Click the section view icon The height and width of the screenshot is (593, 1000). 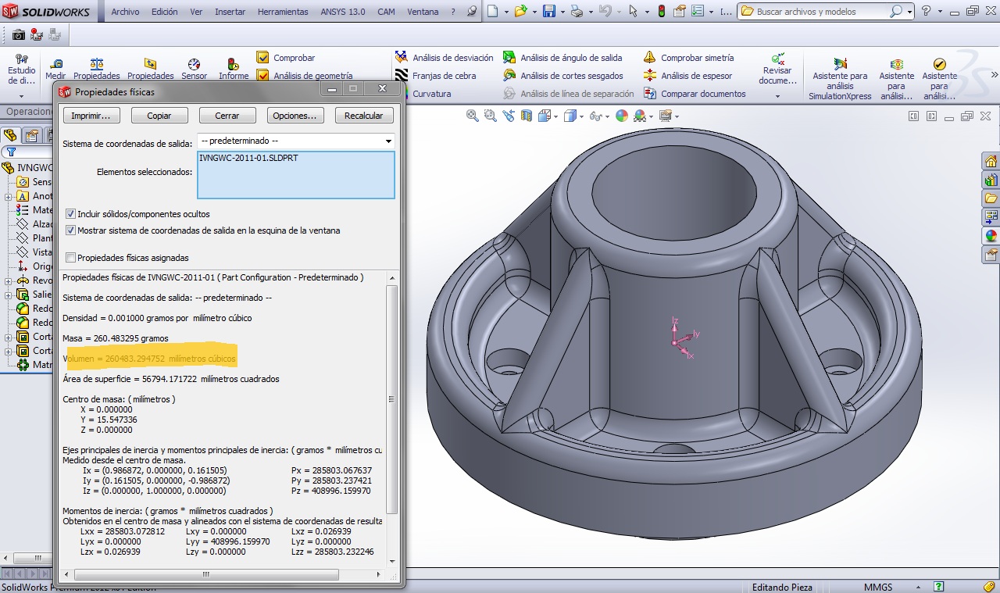[527, 116]
